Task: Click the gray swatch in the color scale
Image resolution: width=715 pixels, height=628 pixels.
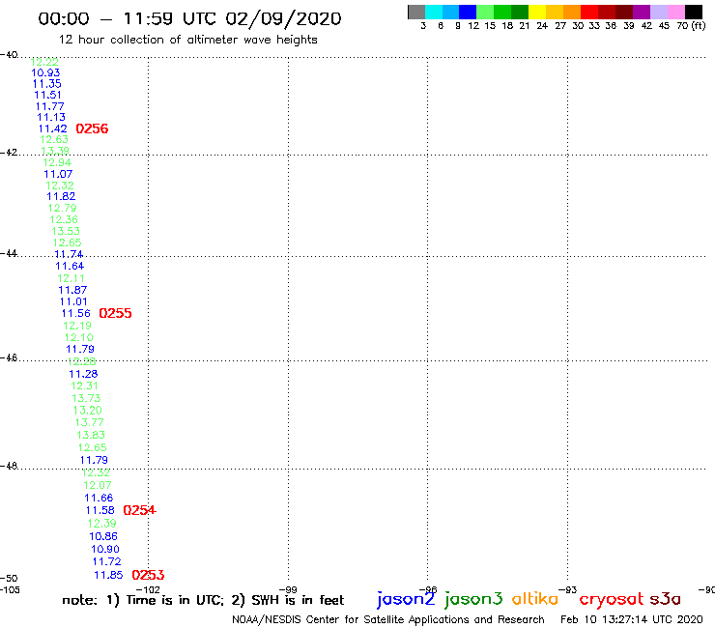Action: tap(416, 12)
